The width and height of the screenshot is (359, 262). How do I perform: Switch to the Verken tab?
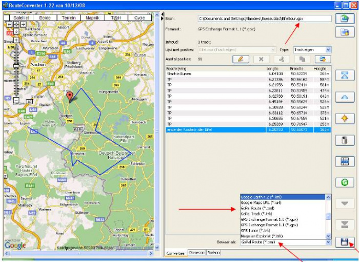click(214, 253)
